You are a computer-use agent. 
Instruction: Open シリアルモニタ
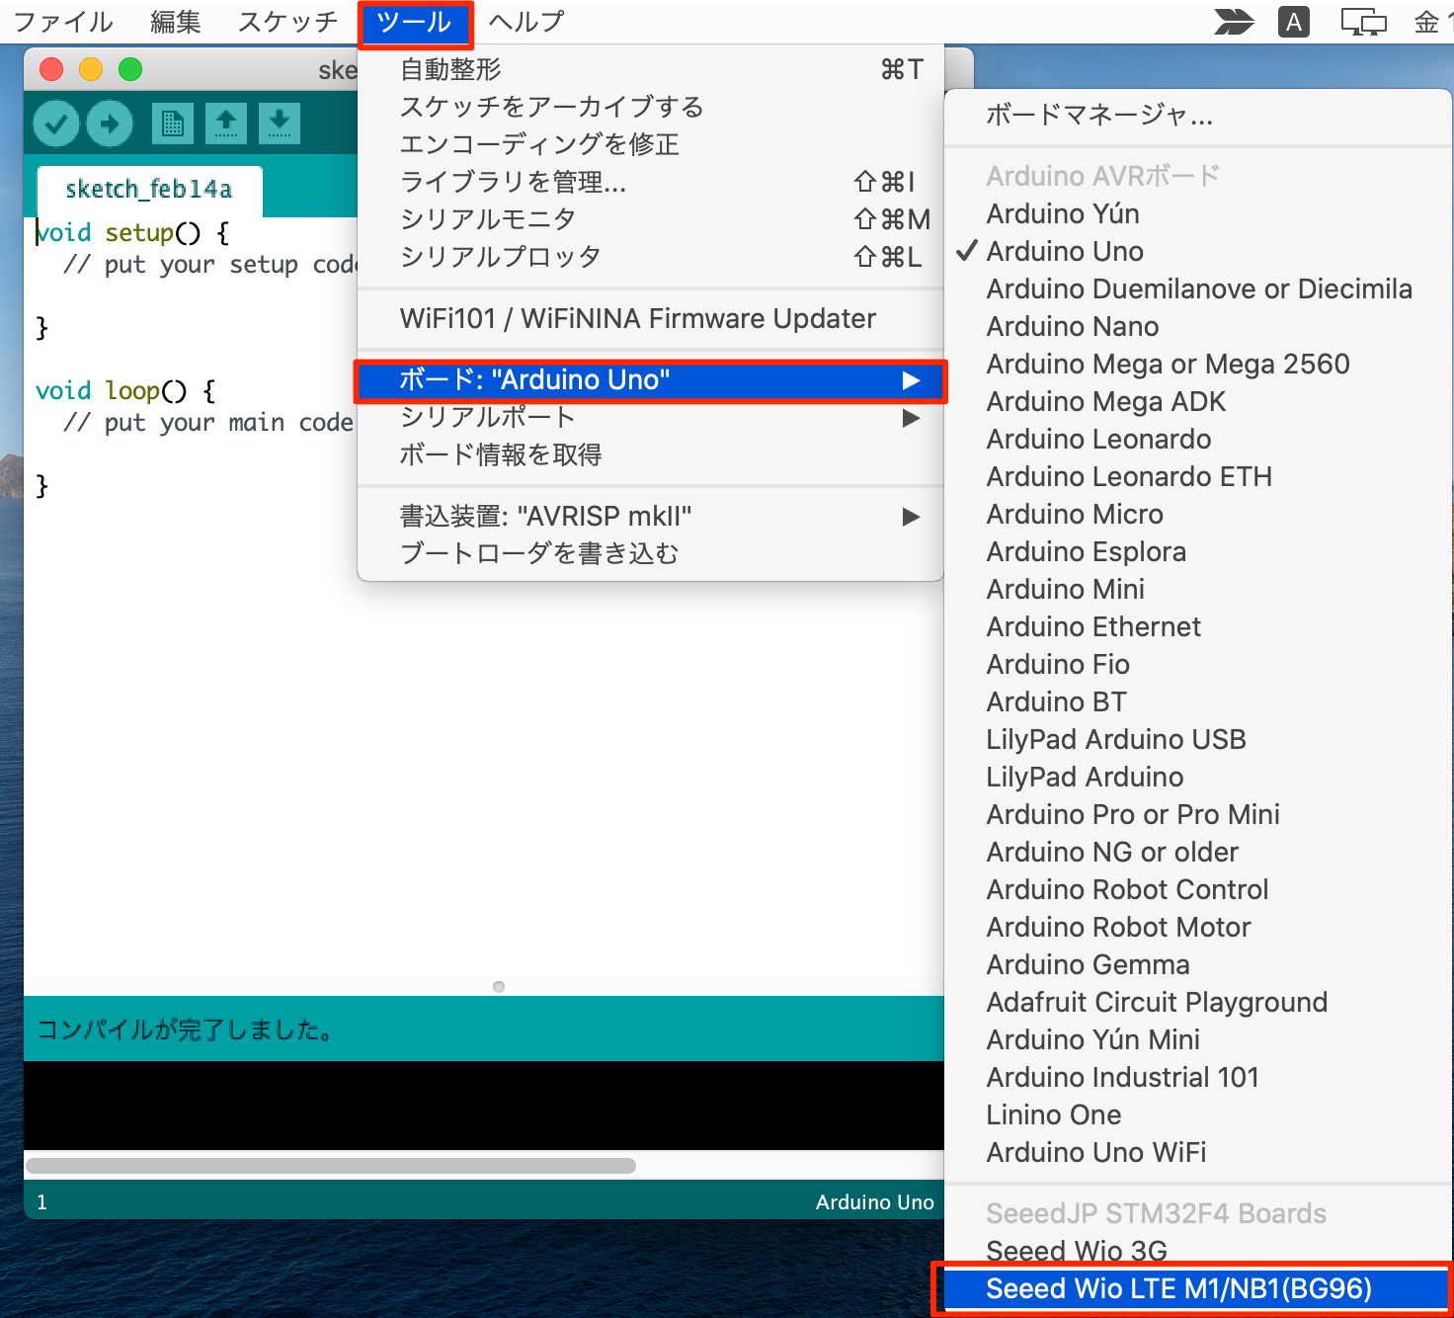pos(650,219)
